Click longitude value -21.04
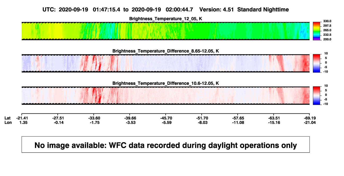344x176 pixels. coord(310,122)
